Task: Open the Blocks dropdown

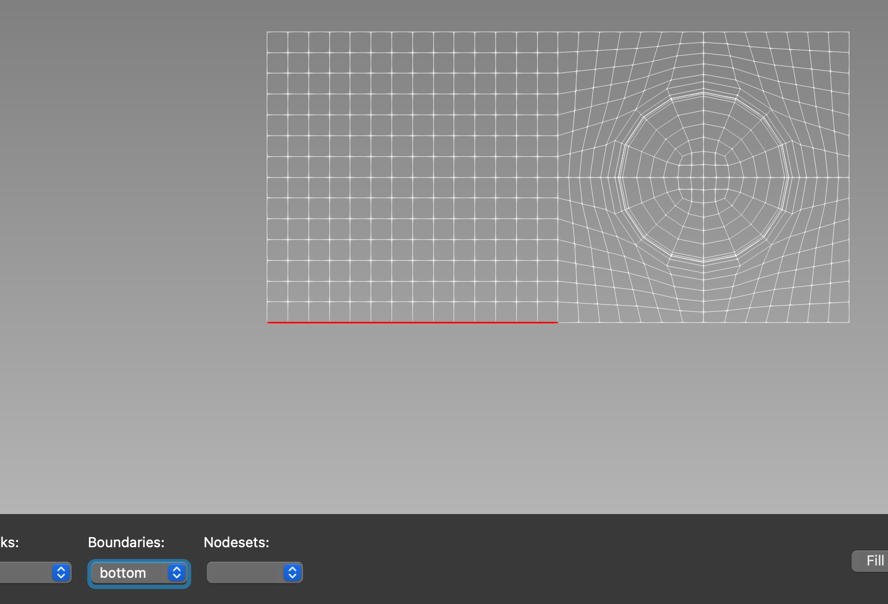Action: click(32, 572)
